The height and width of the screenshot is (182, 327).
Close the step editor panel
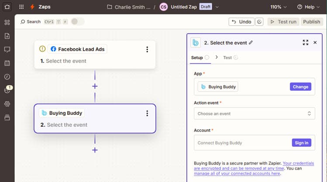tap(315, 42)
